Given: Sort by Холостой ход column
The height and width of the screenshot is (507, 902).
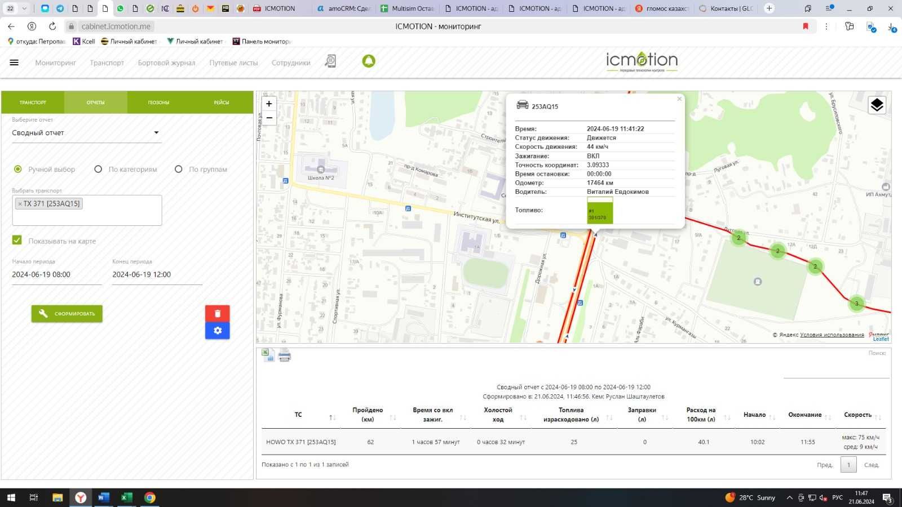Looking at the screenshot, I should 523,417.
